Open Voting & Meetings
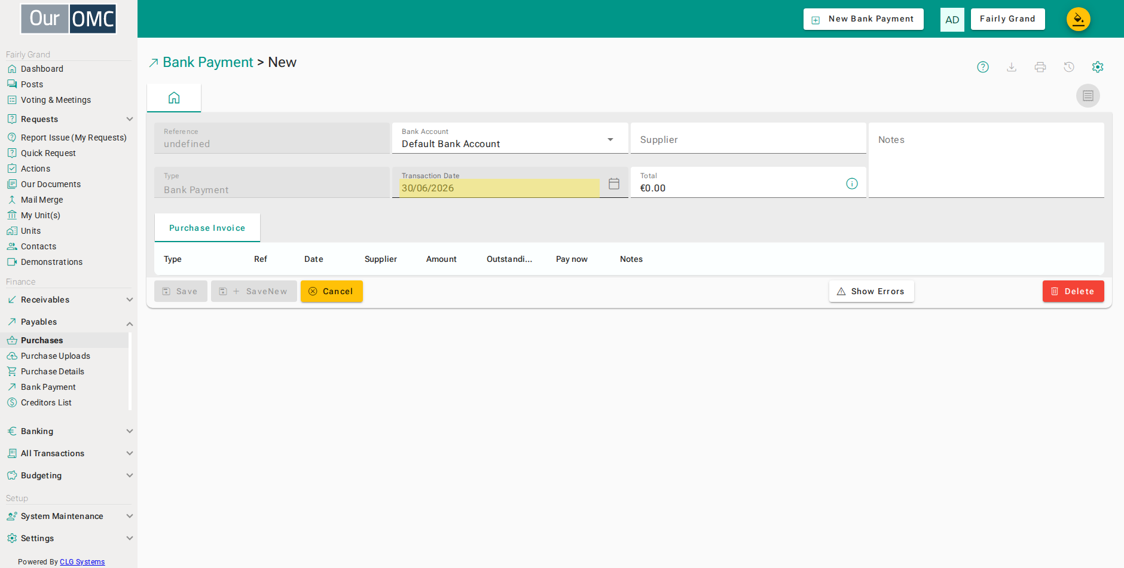 [56, 100]
